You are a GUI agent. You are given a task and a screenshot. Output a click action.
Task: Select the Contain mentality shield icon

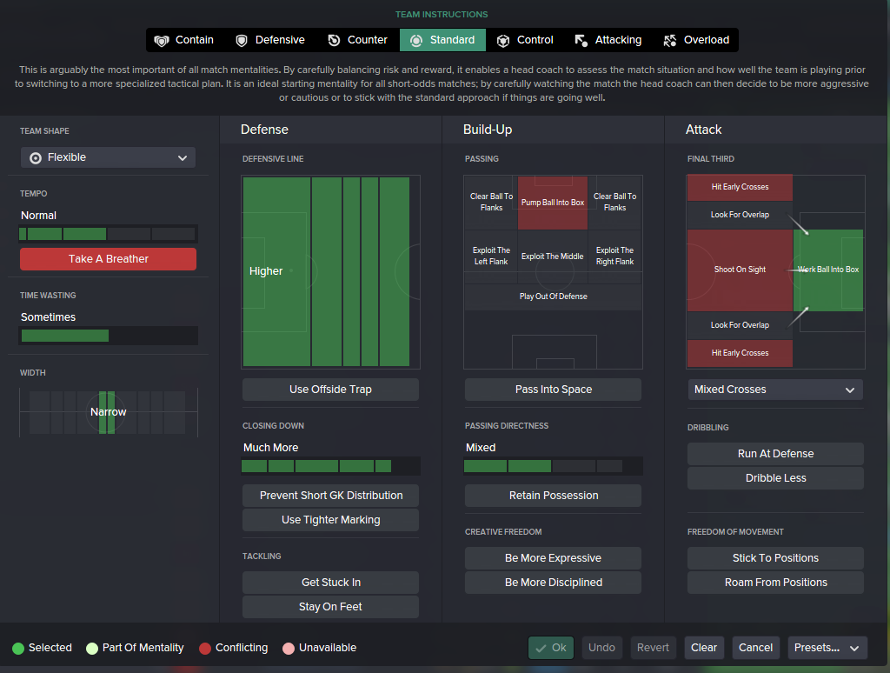(162, 40)
